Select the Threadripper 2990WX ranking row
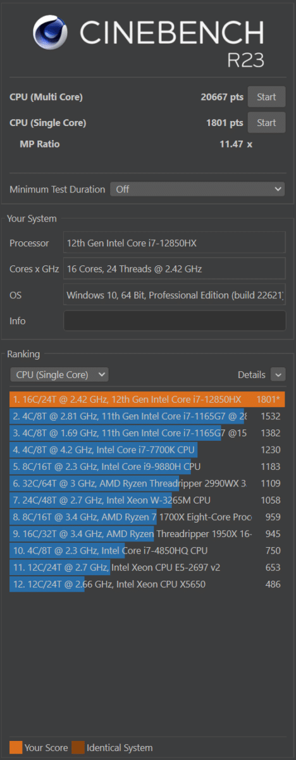 pyautogui.click(x=147, y=483)
